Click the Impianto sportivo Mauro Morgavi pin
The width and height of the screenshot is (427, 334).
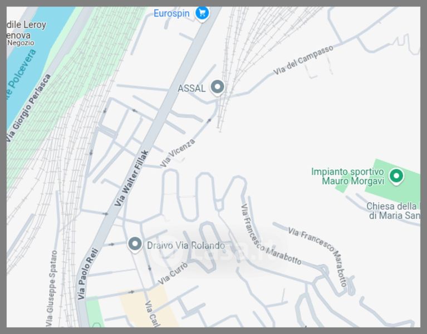[x=396, y=176]
